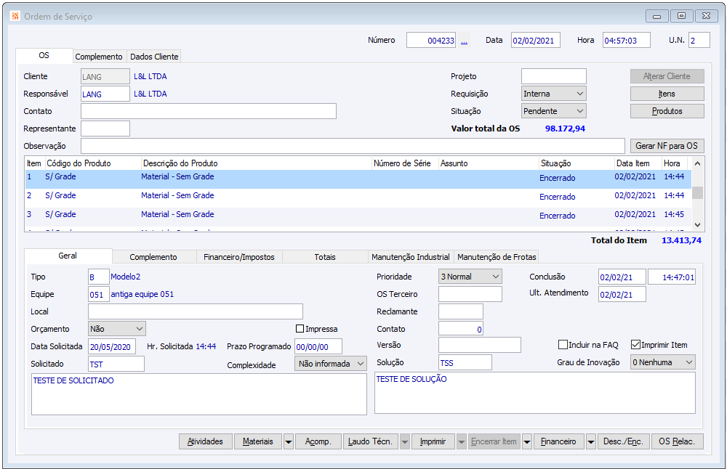Expand the Situação dropdown showing Pendente
The image size is (727, 469).
pos(579,111)
